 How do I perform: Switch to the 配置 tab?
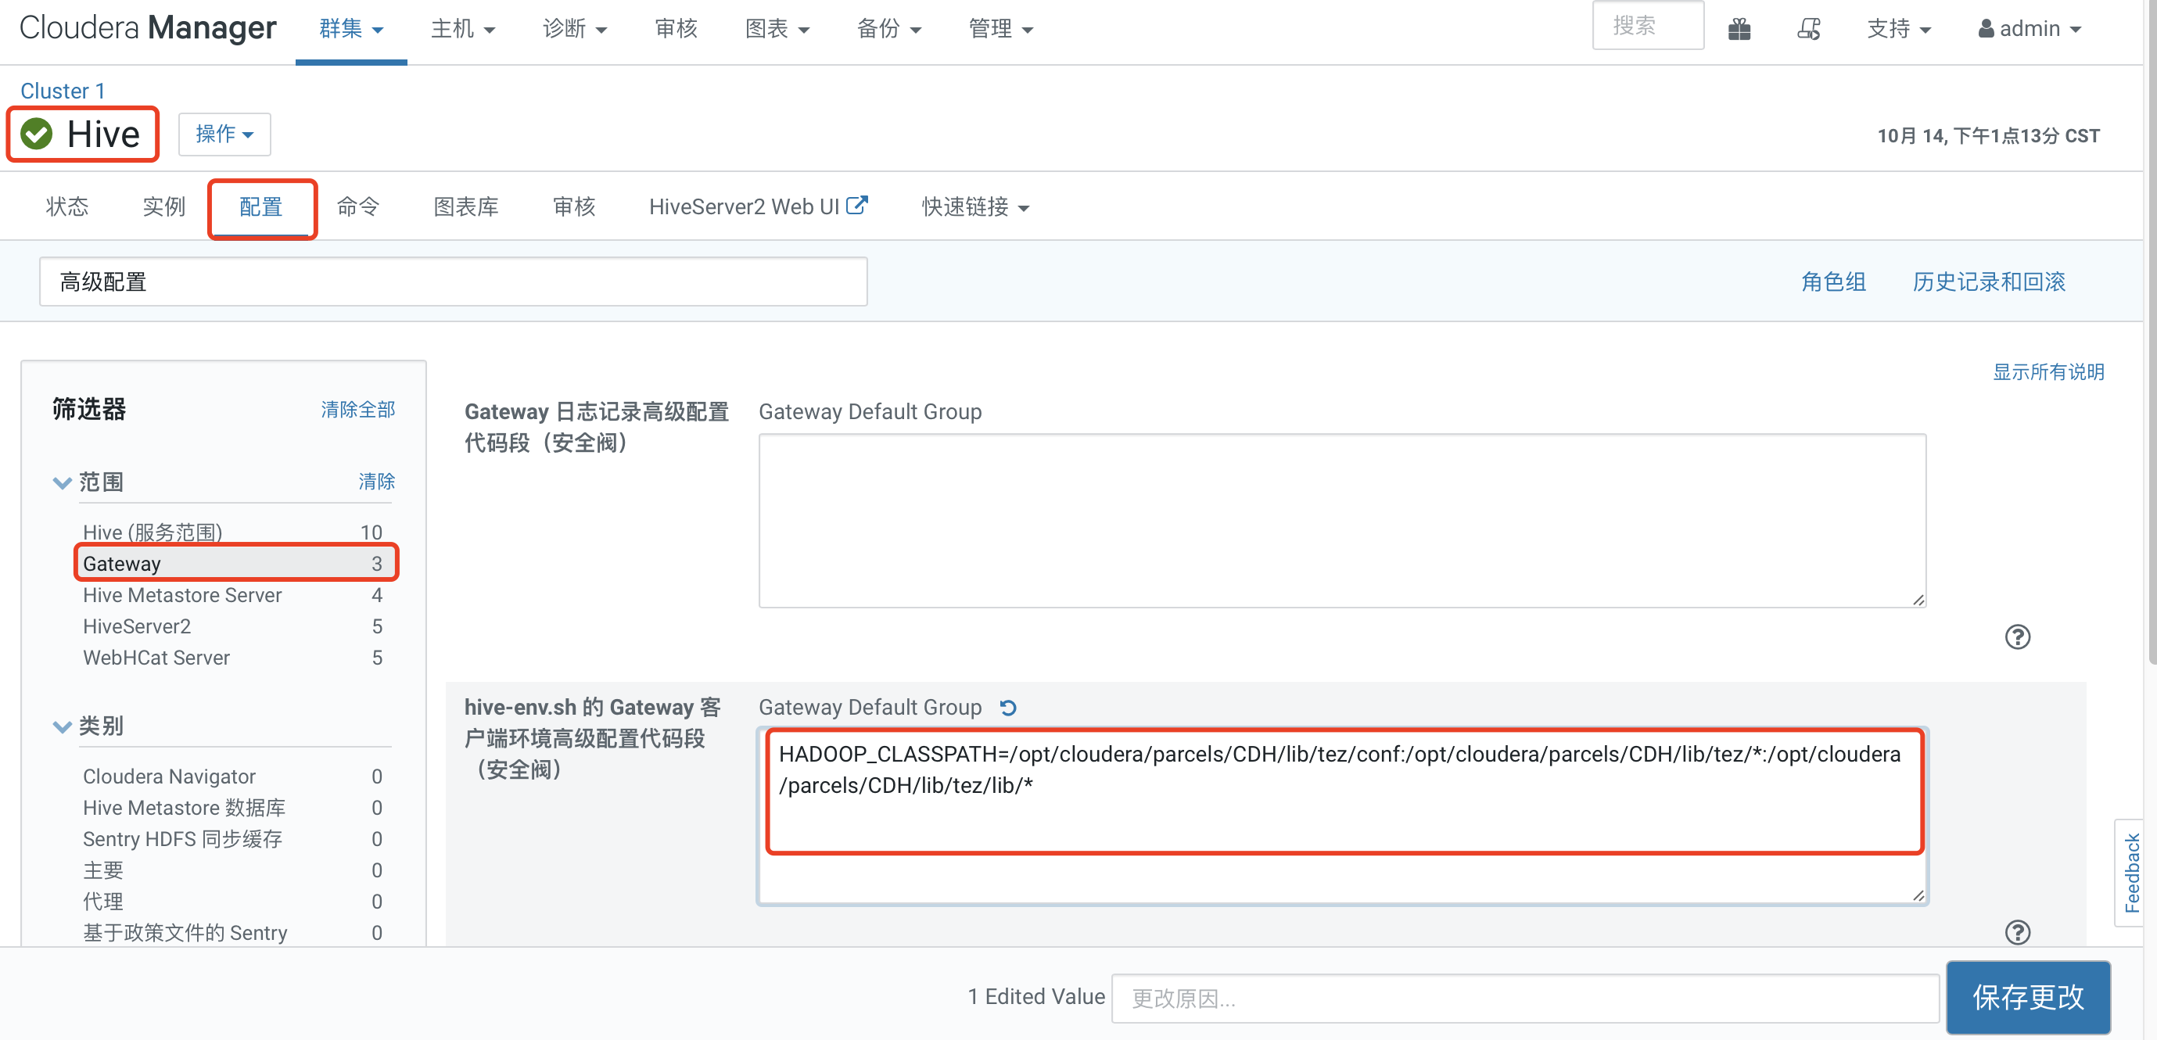click(x=261, y=207)
